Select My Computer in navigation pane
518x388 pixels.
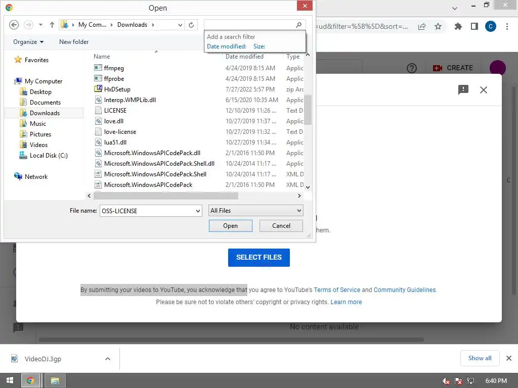[x=38, y=81]
